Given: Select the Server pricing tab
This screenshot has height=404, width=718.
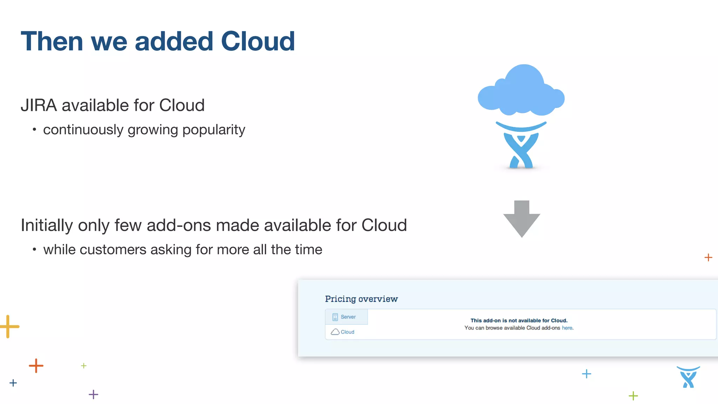Looking at the screenshot, I should tap(346, 317).
